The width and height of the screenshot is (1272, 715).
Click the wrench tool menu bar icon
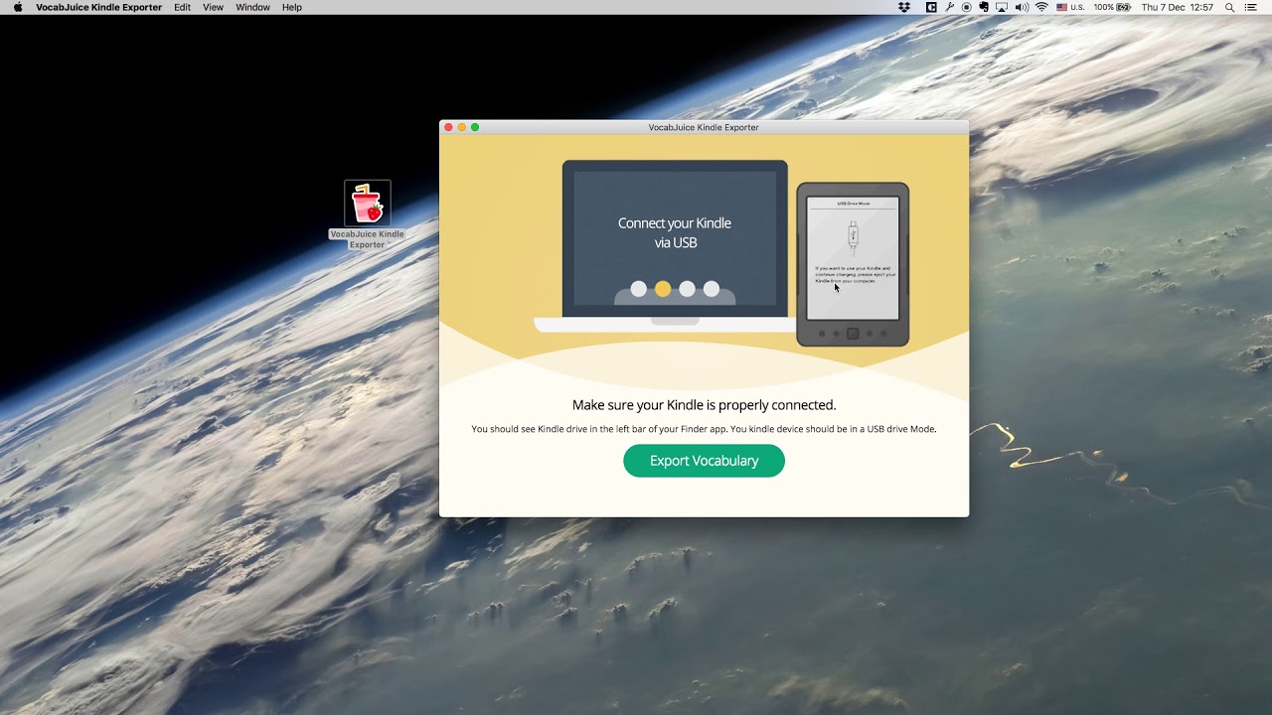(x=950, y=7)
